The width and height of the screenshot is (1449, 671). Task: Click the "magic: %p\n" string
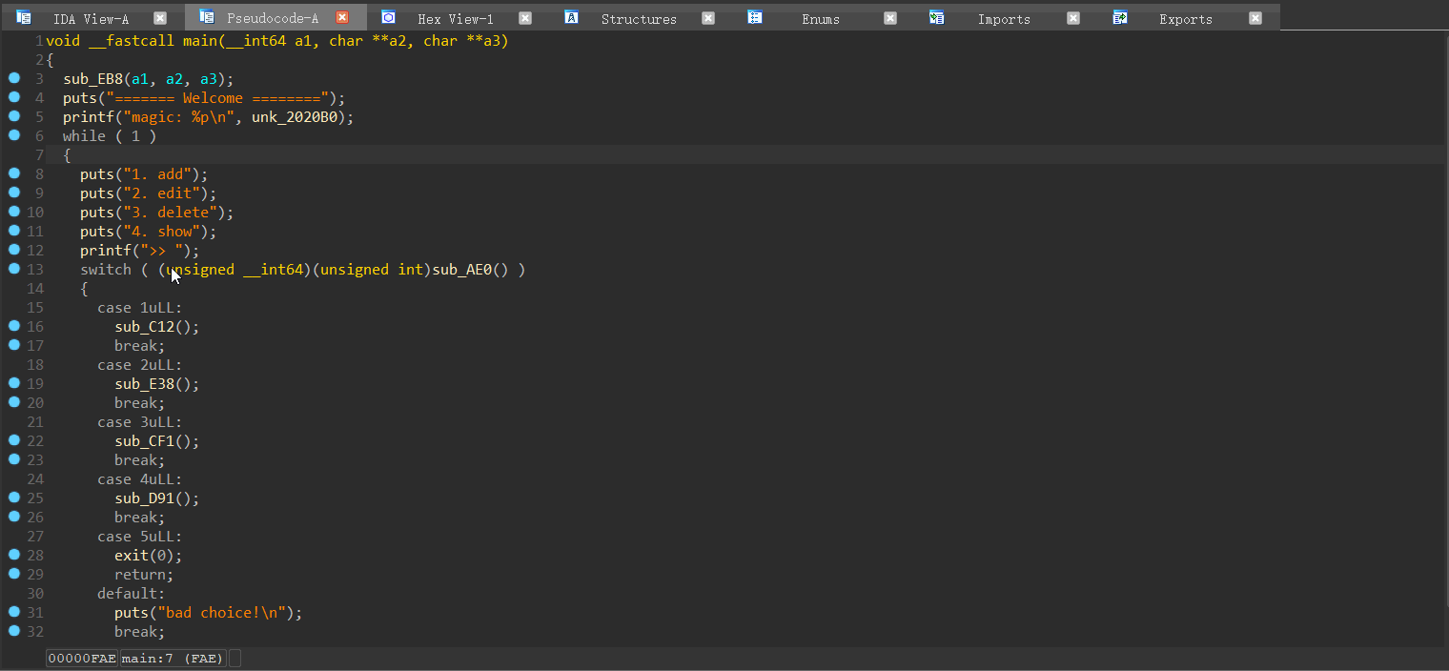coord(178,117)
